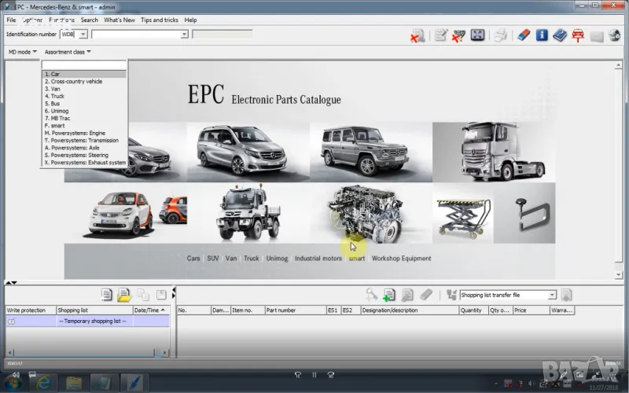Image resolution: width=629 pixels, height=393 pixels.
Task: Click the red car-on-lift icon
Action: [x=578, y=35]
